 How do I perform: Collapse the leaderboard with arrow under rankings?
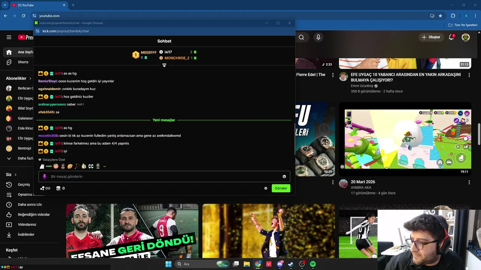(164, 65)
